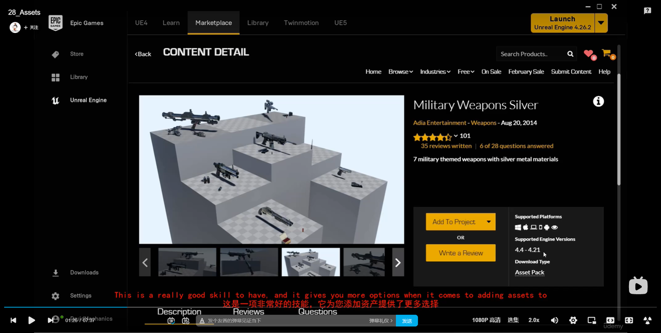Open the Weapons category link
Viewport: 661px width, 333px height.
point(483,123)
